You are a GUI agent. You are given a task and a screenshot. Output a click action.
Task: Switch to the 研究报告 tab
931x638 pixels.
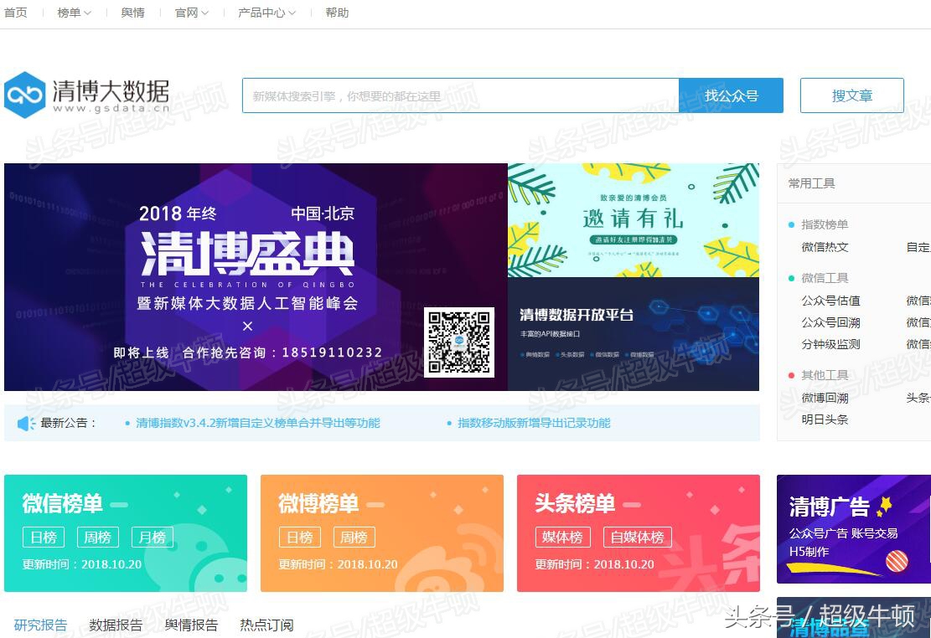[x=40, y=625]
